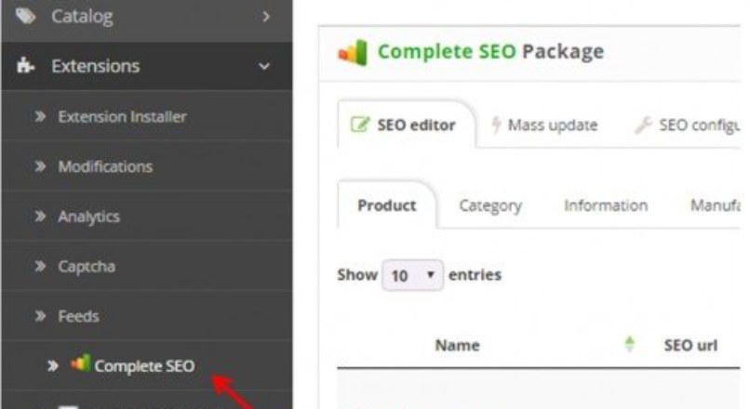Open Complete SEO from sidebar

pos(144,366)
